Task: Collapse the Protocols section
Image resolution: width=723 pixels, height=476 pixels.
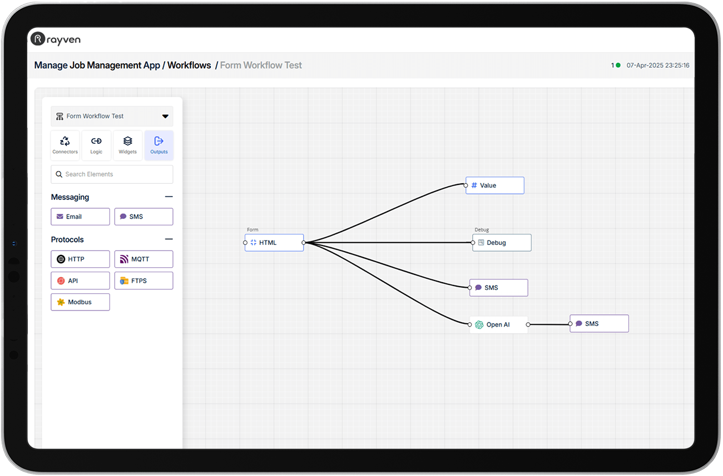Action: pyautogui.click(x=169, y=239)
